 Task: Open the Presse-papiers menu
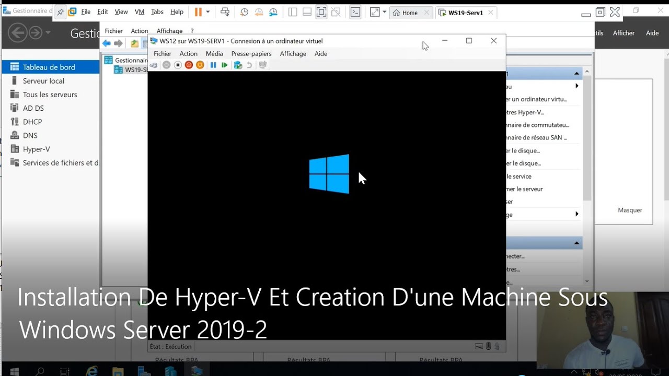point(251,54)
